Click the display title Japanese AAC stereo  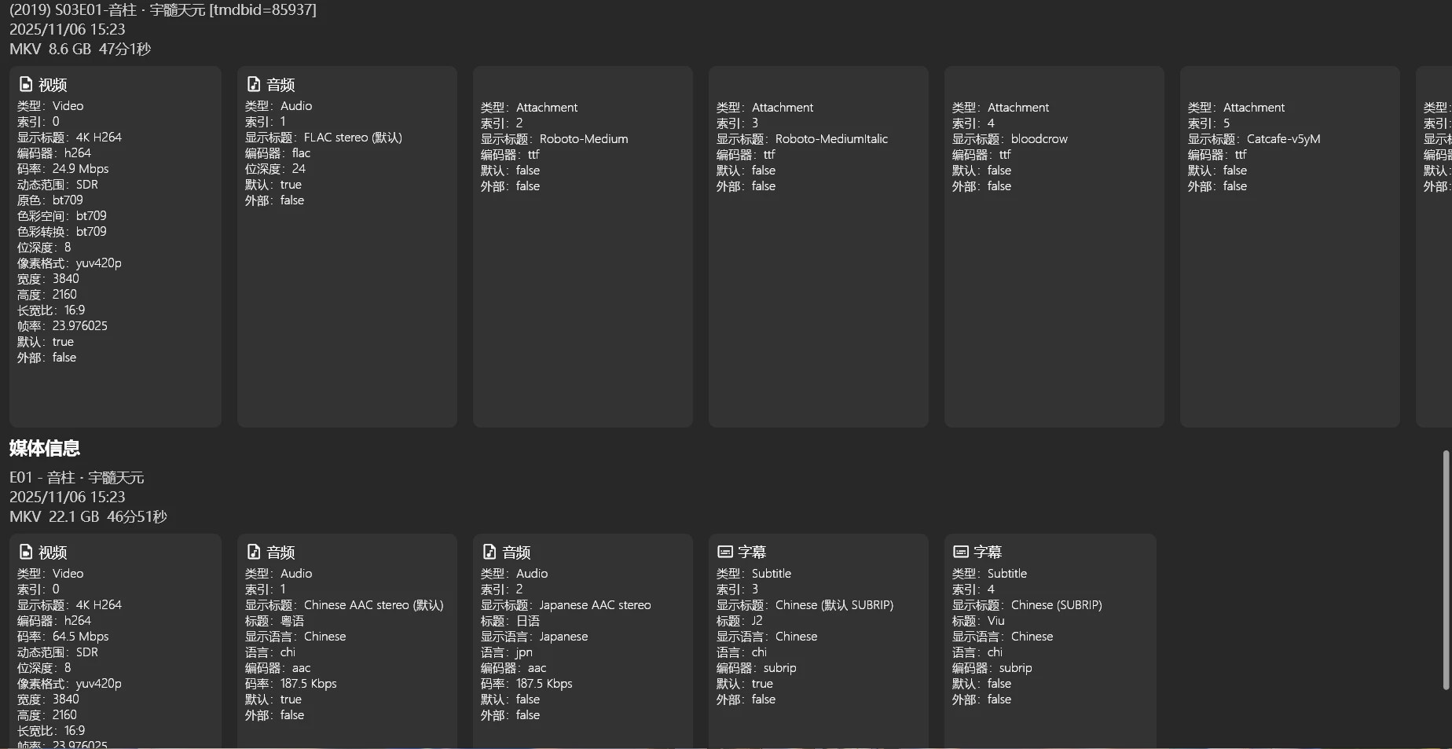[595, 605]
